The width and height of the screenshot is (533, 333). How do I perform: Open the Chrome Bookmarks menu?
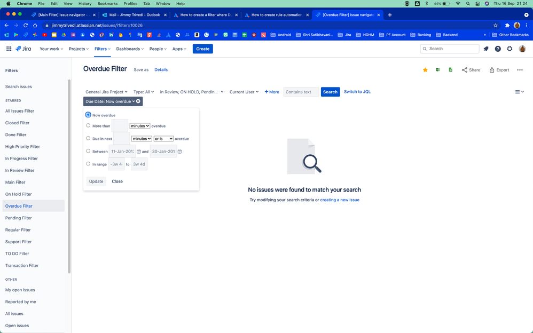point(107,3)
